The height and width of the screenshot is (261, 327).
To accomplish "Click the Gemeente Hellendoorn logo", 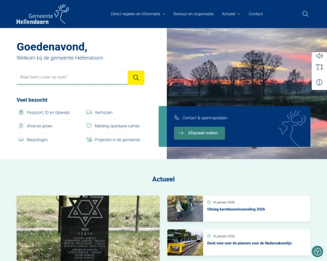I will click(43, 14).
